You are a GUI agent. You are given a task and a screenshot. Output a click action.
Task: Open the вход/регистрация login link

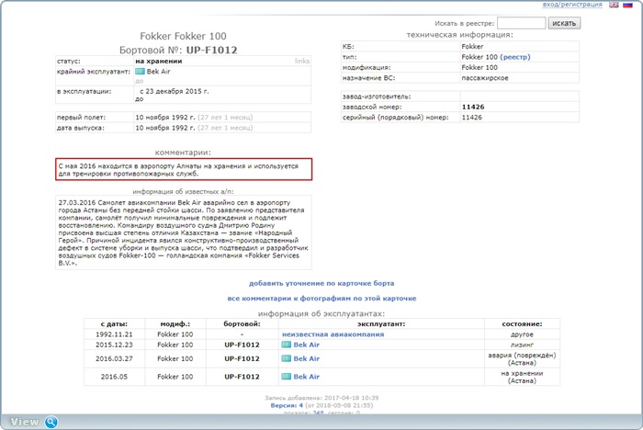click(x=572, y=5)
